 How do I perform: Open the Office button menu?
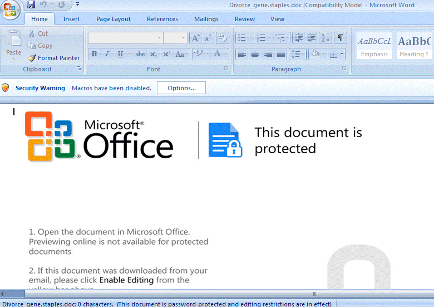click(x=10, y=9)
